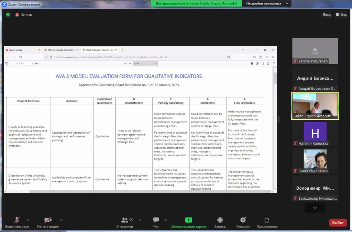Toggle the camera with start video
Image resolution: width=352 pixels, height=232 pixels.
click(48, 220)
